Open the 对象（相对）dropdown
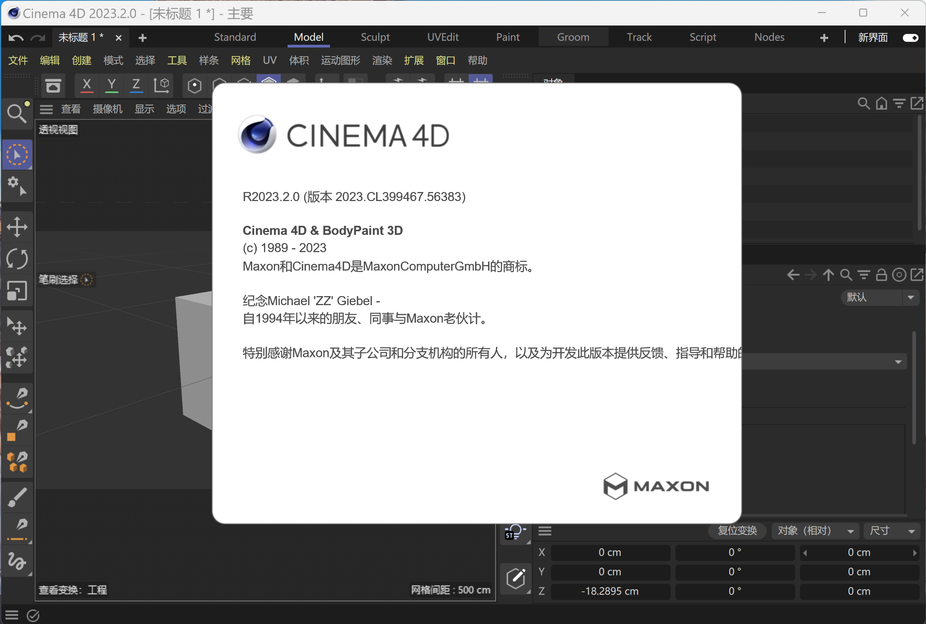Viewport: 926px width, 624px height. coord(814,531)
